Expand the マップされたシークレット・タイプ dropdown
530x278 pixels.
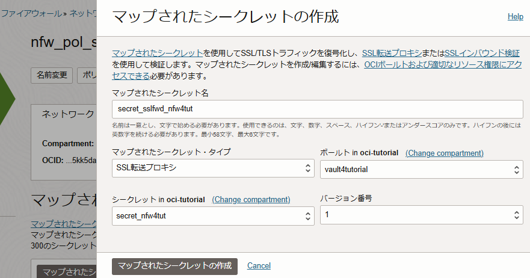click(213, 168)
